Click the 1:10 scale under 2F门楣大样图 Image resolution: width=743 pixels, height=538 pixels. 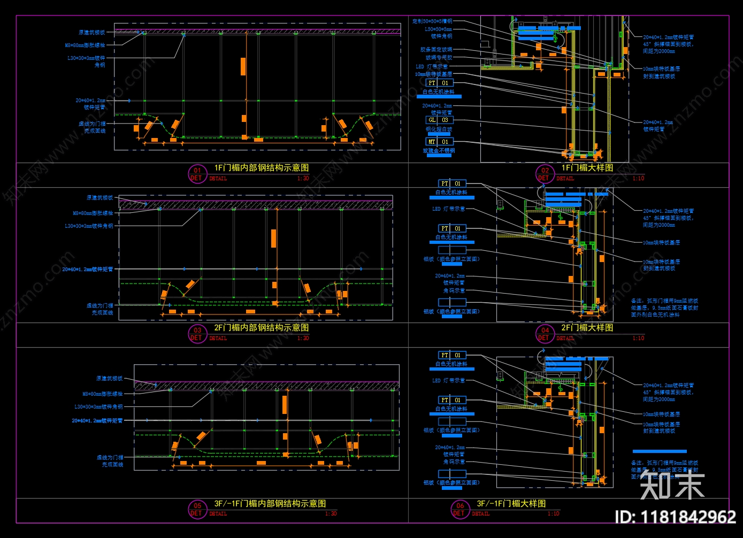[639, 339]
